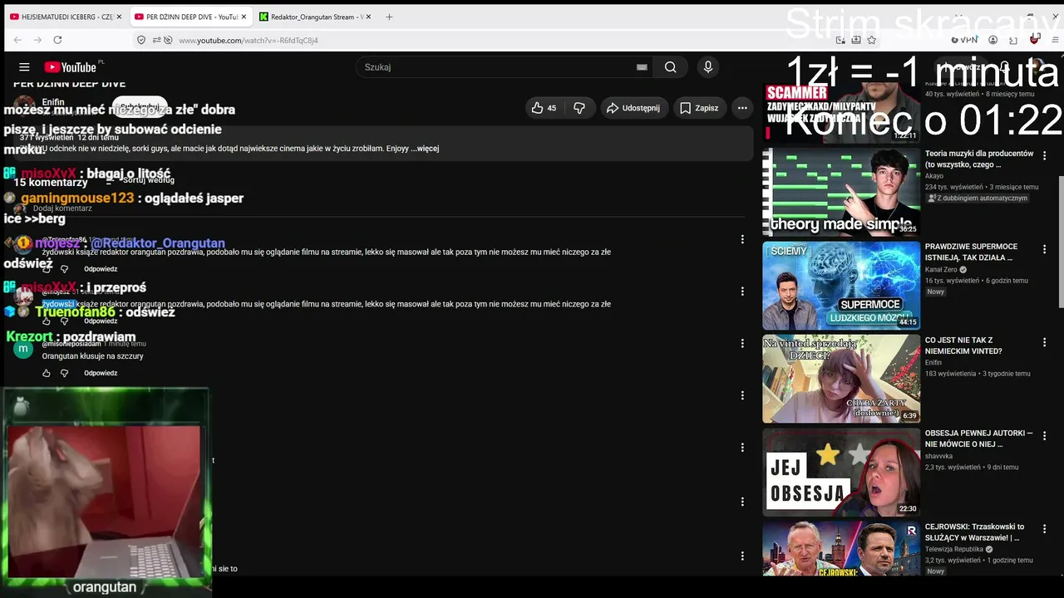The image size is (1064, 598).
Task: Open the JEJ OBSESJA thumbnail
Action: point(841,472)
